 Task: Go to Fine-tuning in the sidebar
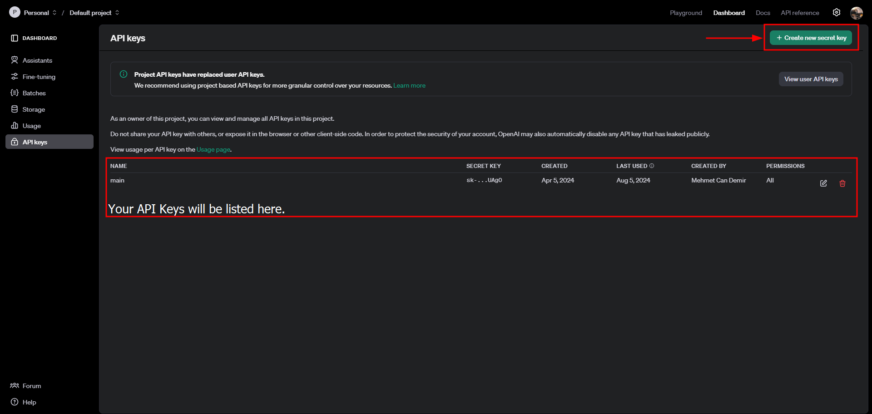pos(50,77)
